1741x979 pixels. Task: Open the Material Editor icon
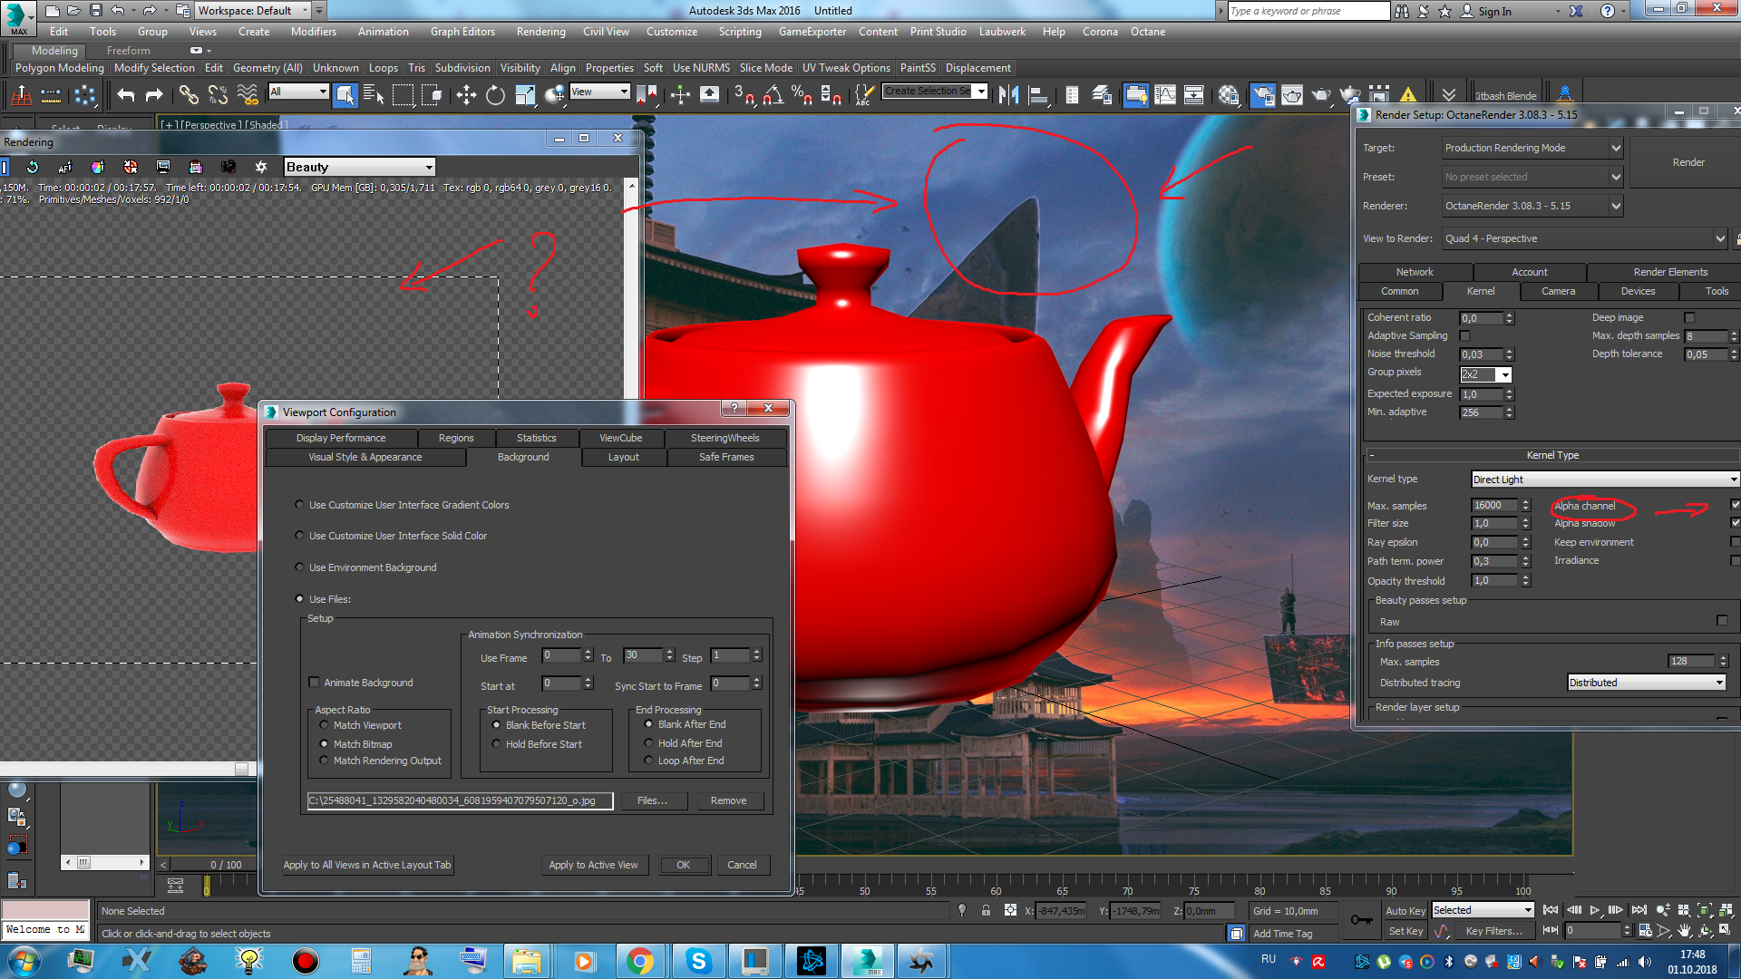click(1229, 95)
